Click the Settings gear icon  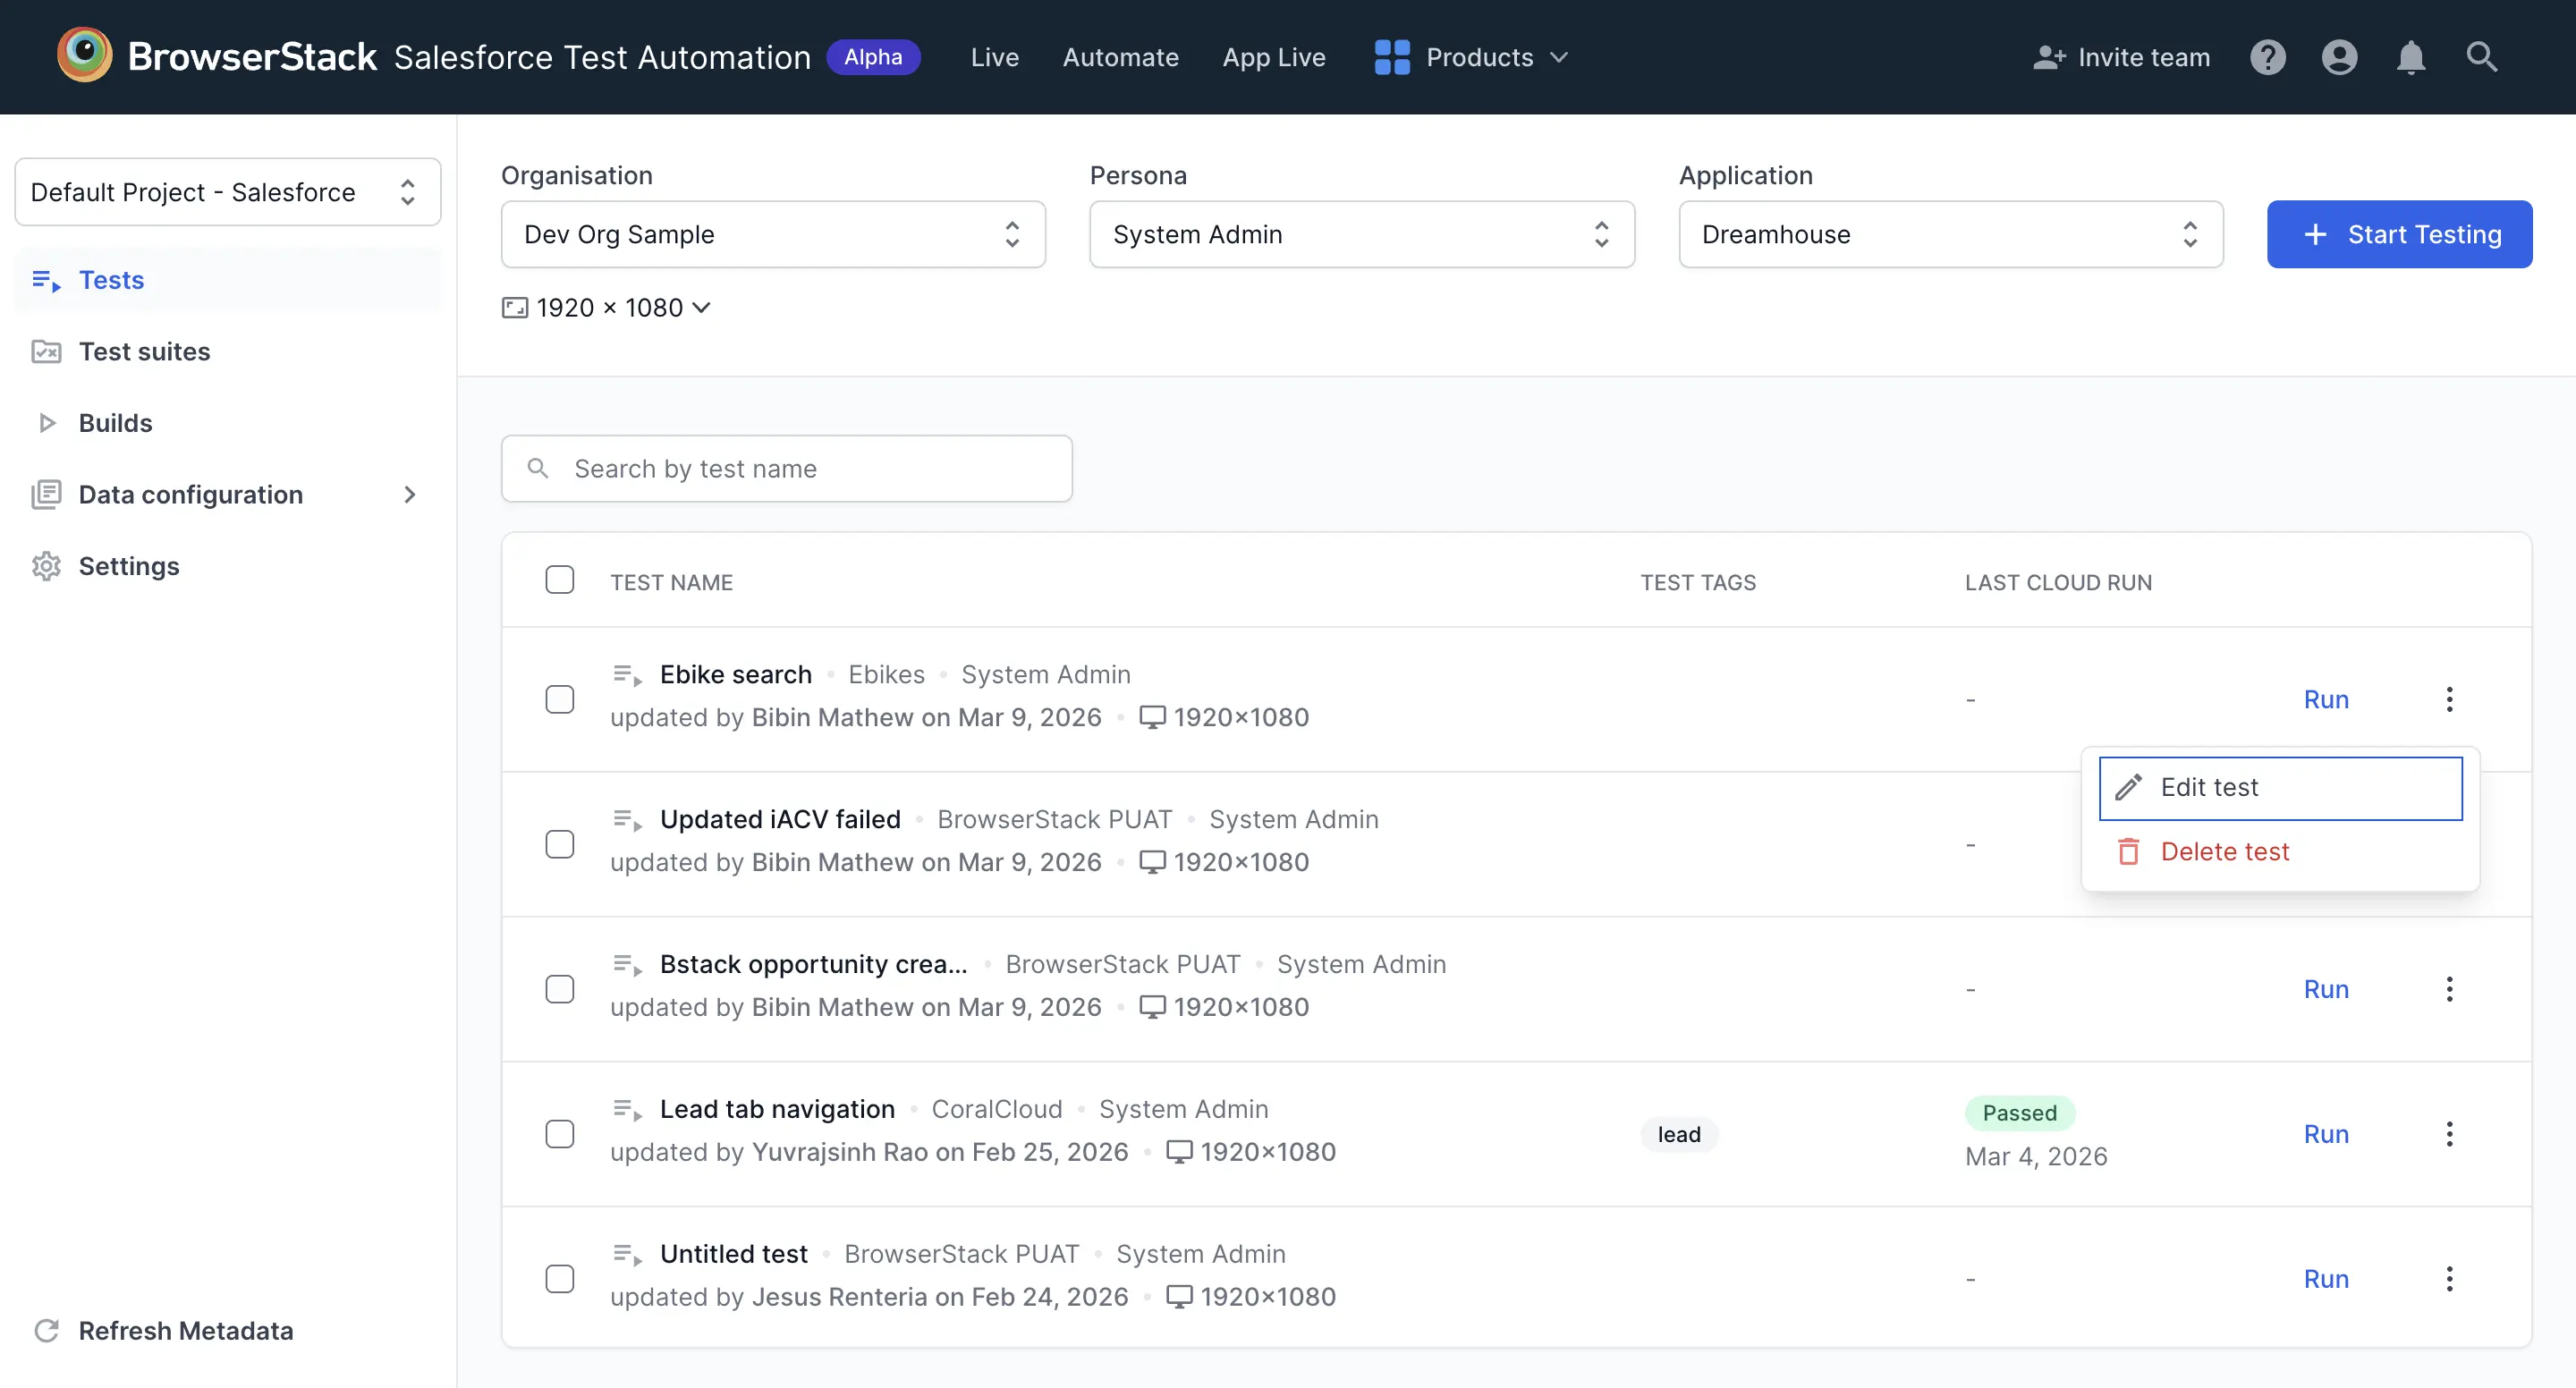pyautogui.click(x=46, y=566)
